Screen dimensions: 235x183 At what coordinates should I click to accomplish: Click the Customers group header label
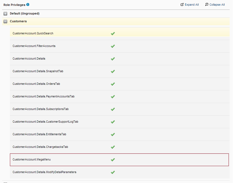pyautogui.click(x=18, y=21)
